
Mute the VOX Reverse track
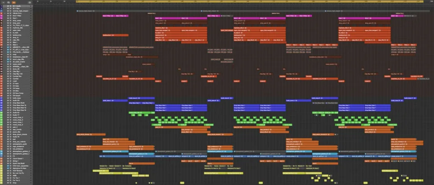(x=8, y=171)
